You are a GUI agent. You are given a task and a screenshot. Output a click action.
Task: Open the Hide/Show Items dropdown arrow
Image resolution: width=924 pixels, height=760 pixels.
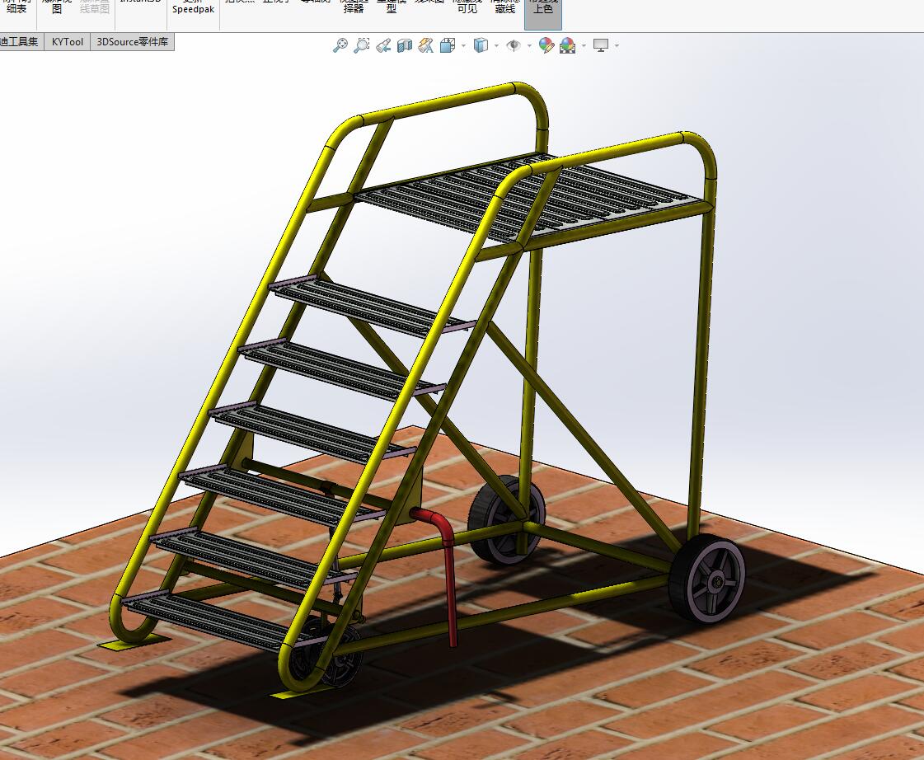click(x=529, y=45)
